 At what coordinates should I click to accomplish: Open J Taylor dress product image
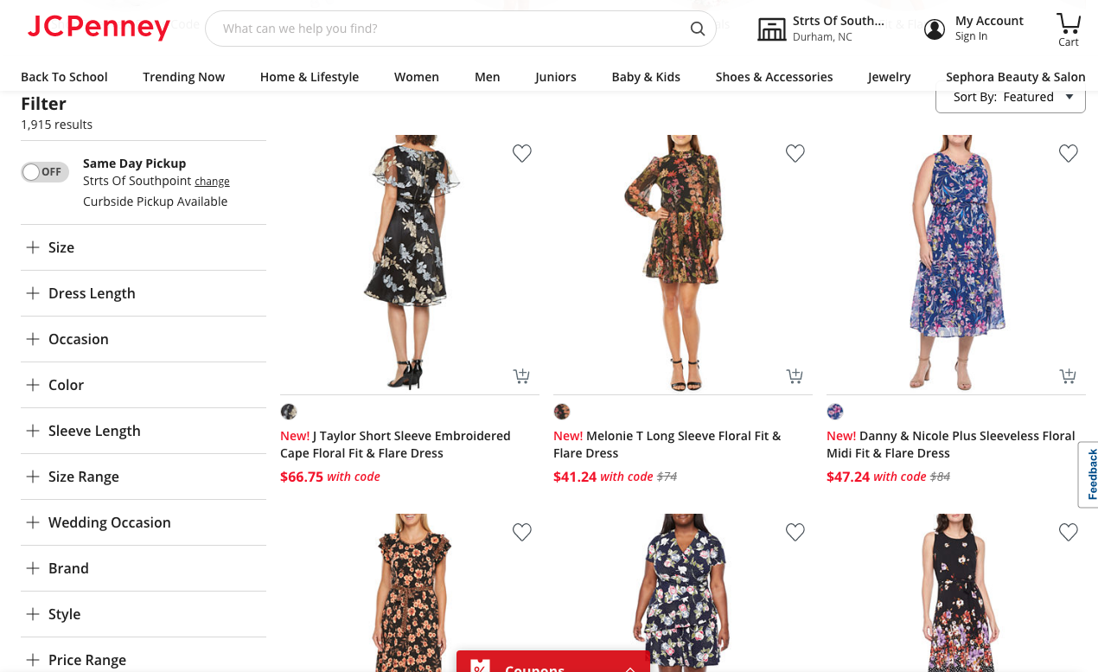click(410, 263)
